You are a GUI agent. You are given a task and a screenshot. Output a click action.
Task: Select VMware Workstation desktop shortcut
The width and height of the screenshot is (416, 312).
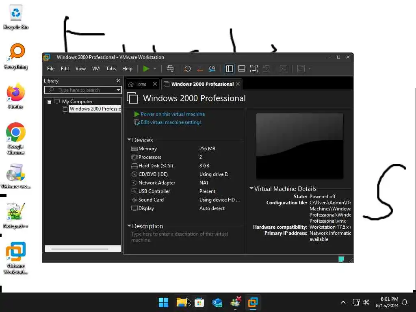click(x=16, y=258)
